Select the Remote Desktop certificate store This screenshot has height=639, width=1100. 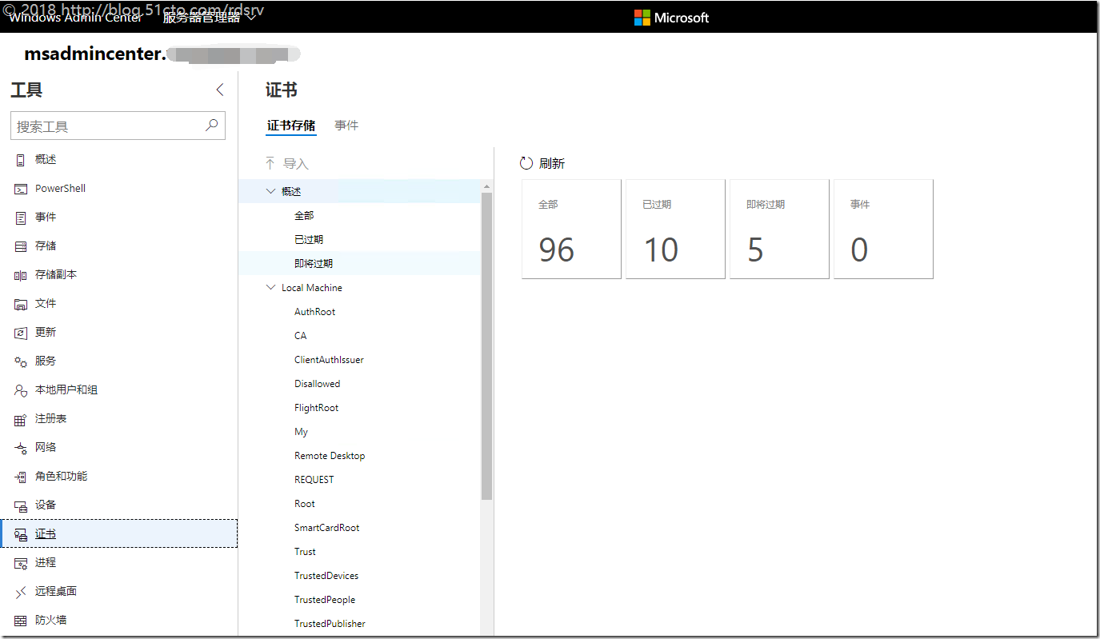coord(330,455)
